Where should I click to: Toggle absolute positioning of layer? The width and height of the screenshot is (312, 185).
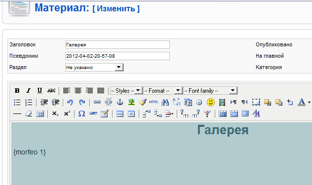click(290, 102)
